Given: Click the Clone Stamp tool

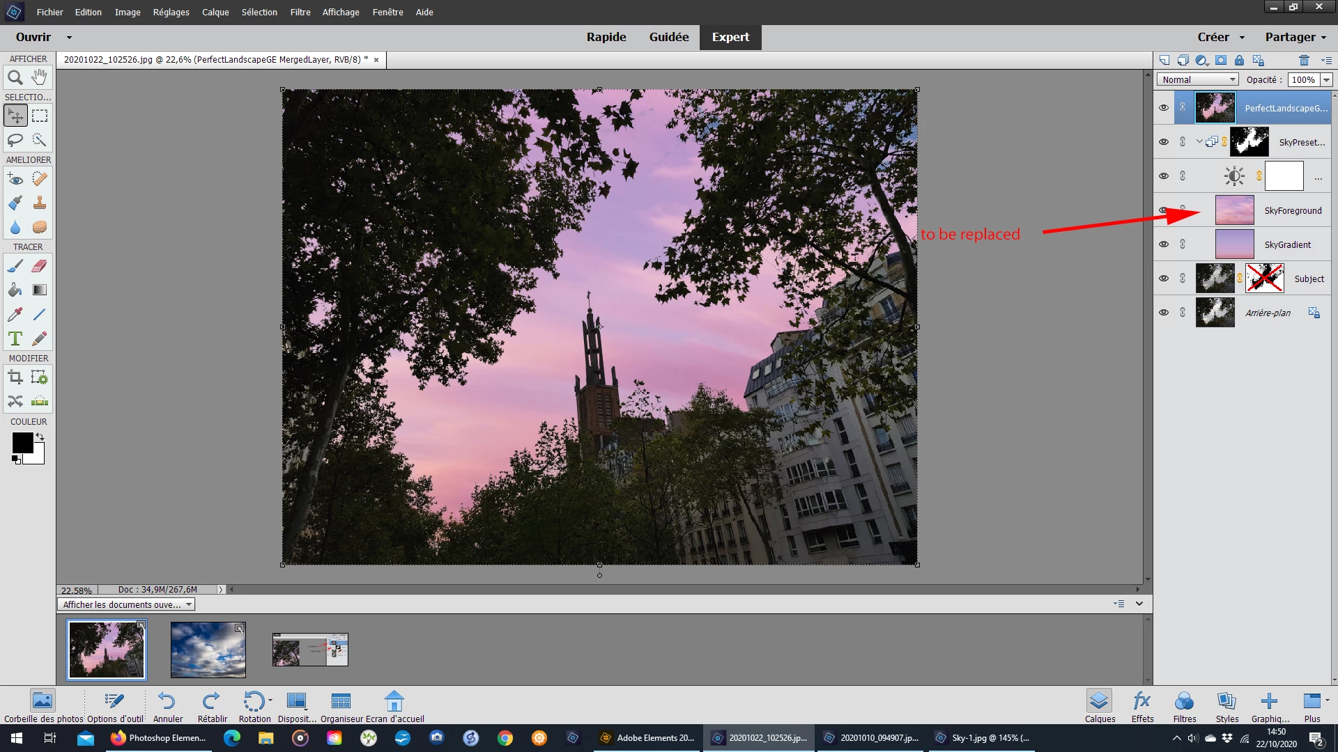Looking at the screenshot, I should click(40, 203).
